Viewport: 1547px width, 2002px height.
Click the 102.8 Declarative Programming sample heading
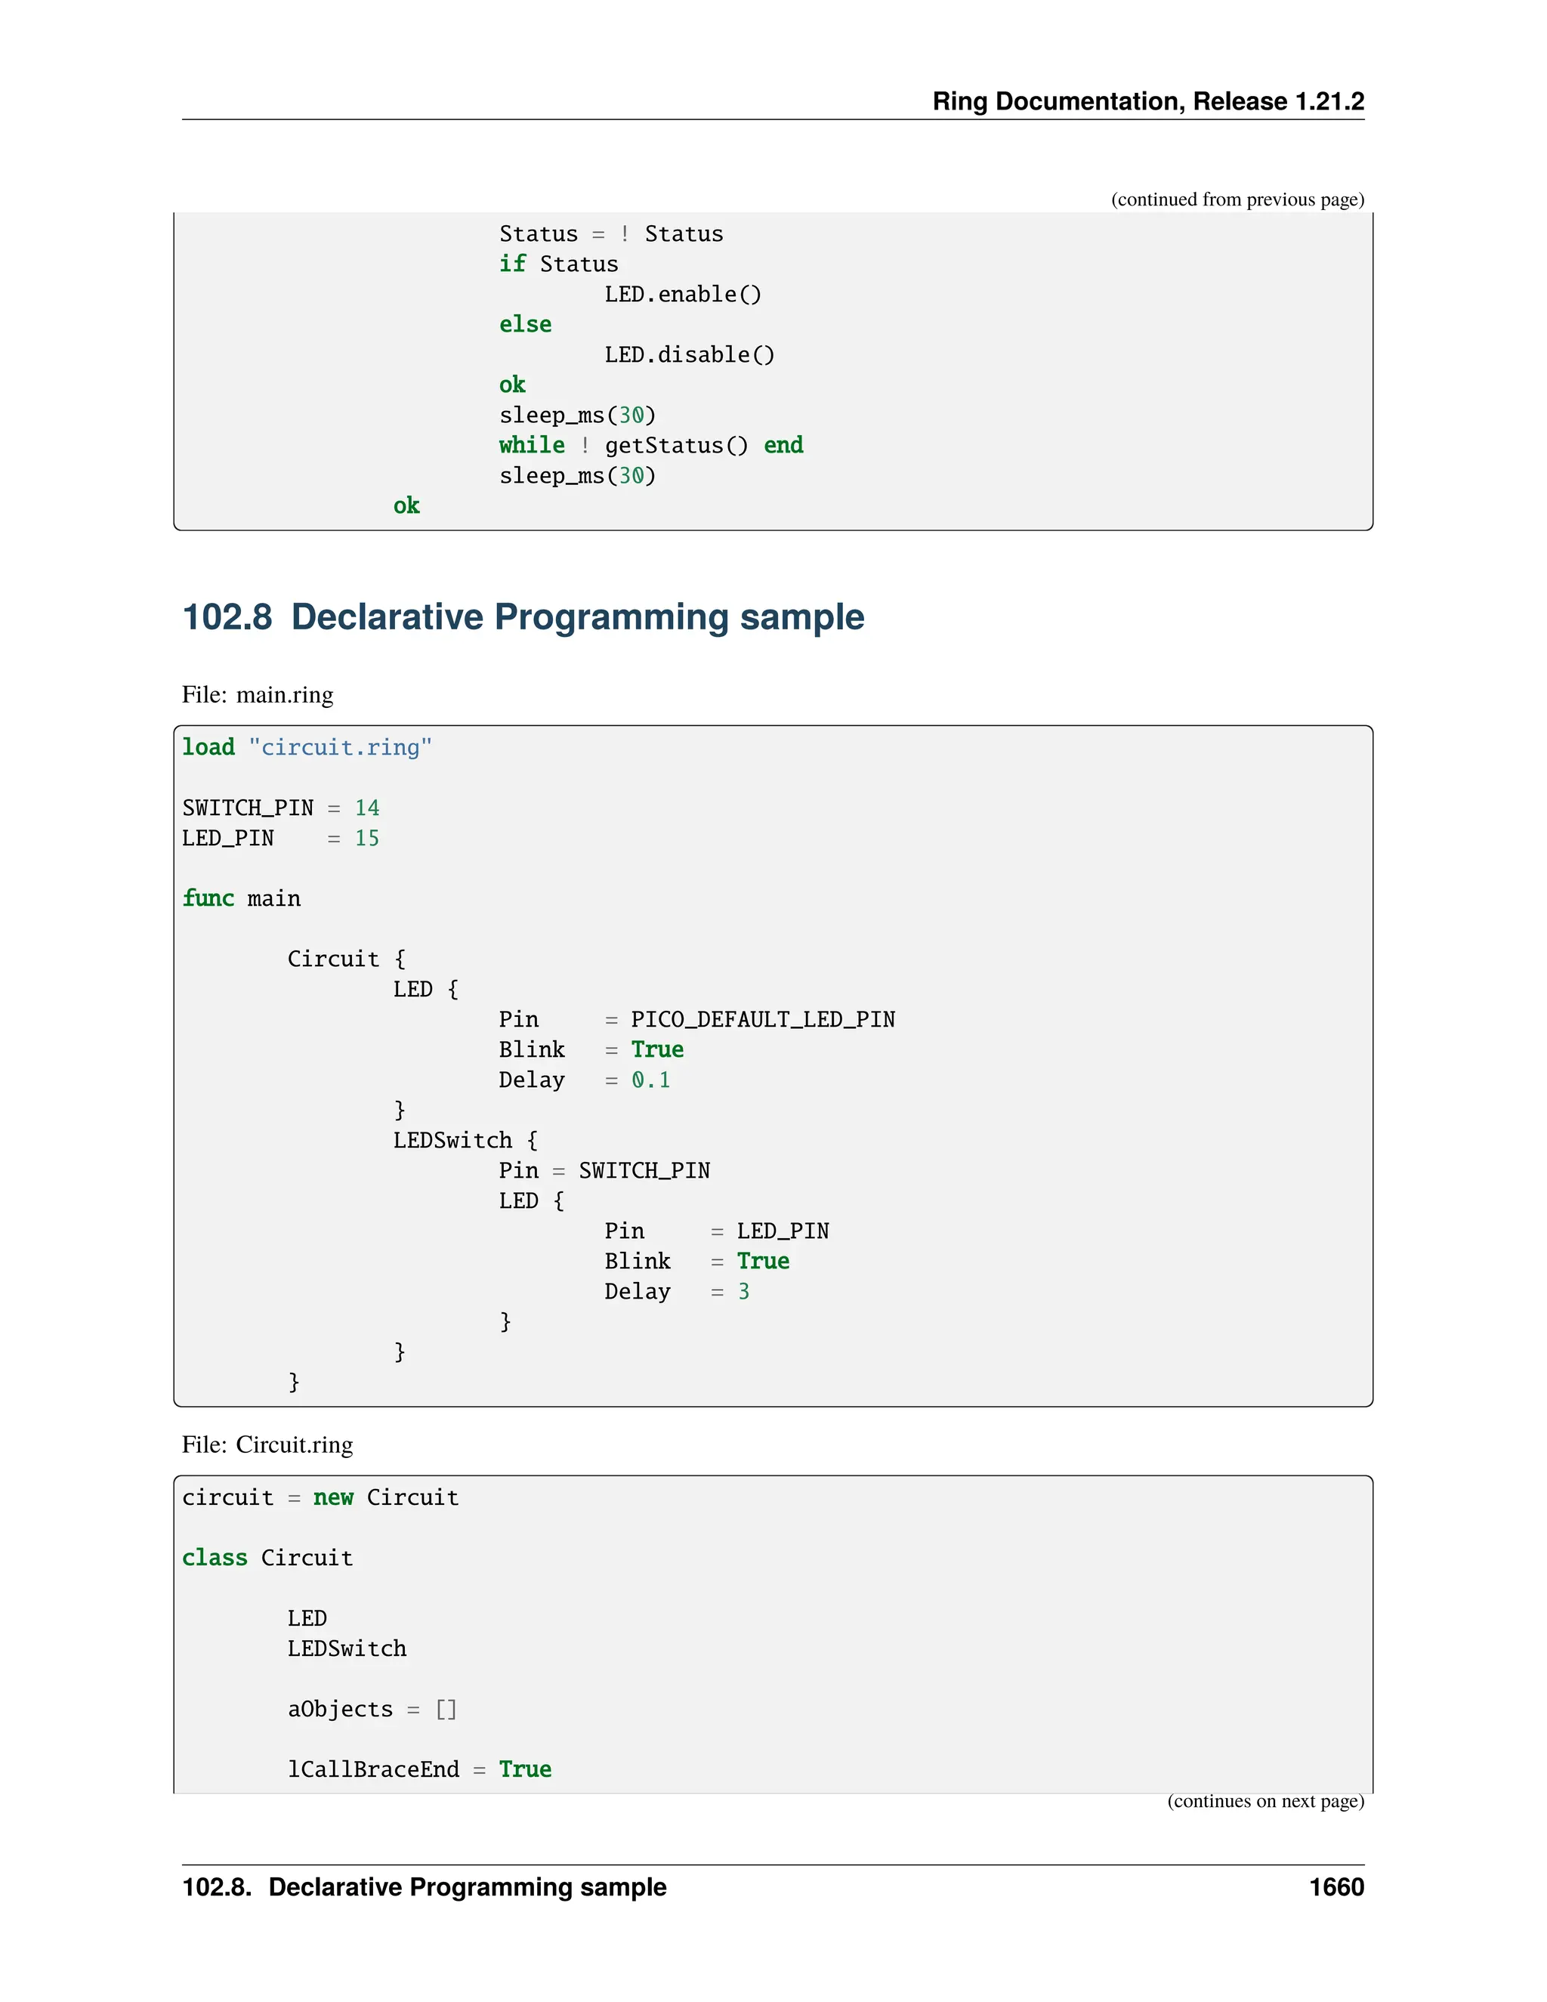pos(523,617)
